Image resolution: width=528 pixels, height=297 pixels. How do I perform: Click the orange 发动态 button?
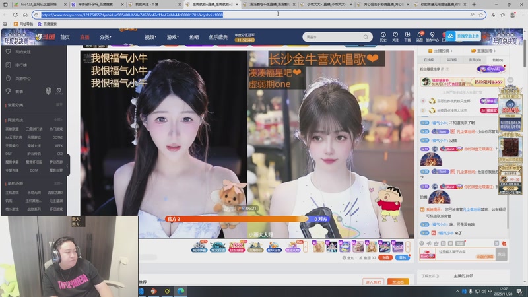click(398, 282)
